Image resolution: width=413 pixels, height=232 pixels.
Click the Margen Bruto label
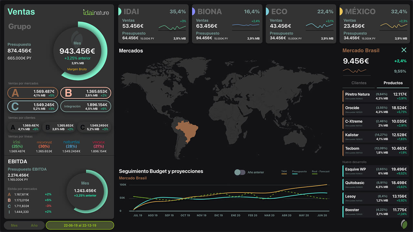click(x=77, y=69)
